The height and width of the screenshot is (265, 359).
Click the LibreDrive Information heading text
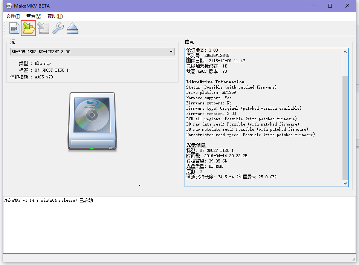coord(215,82)
